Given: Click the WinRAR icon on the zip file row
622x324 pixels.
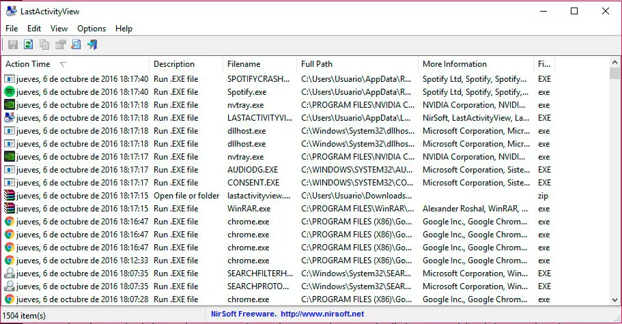Looking at the screenshot, I should 10,196.
